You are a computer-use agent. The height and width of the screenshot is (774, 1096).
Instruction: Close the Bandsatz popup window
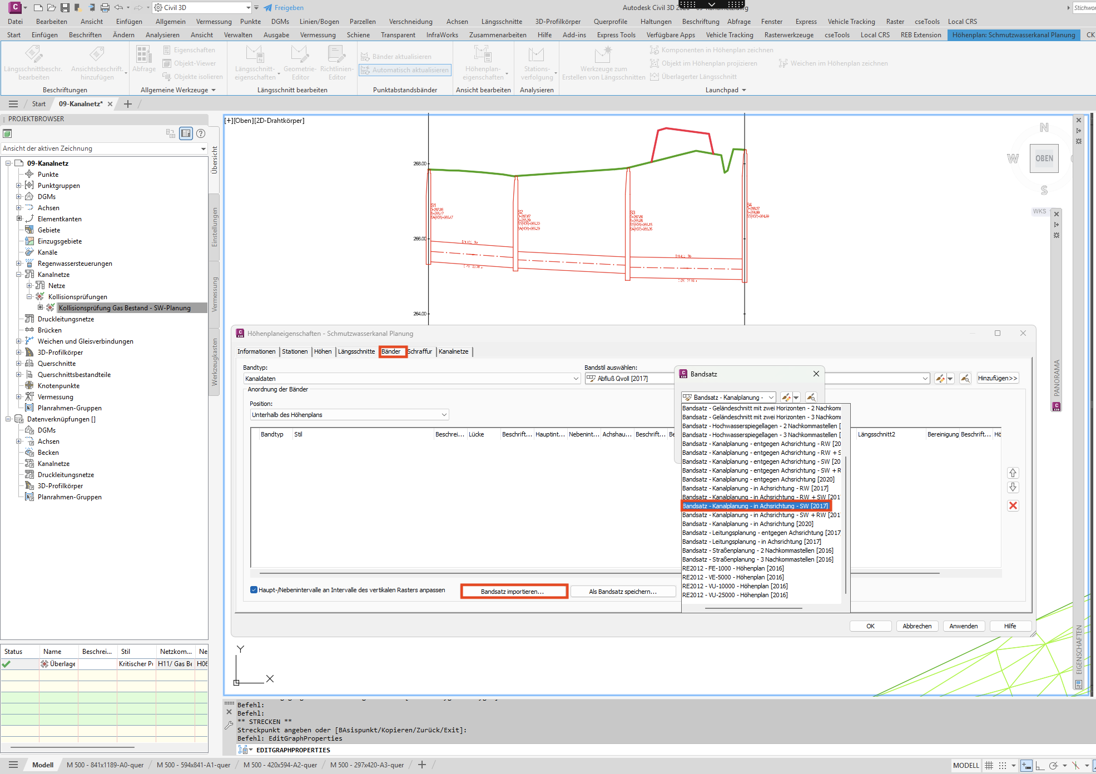(816, 374)
